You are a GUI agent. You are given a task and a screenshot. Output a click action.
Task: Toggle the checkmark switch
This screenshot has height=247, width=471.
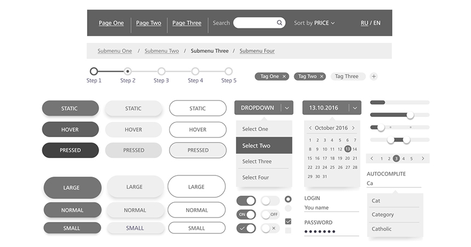tap(246, 228)
